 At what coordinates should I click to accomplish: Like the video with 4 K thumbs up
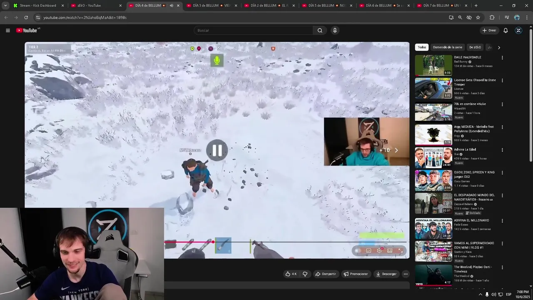point(291,274)
